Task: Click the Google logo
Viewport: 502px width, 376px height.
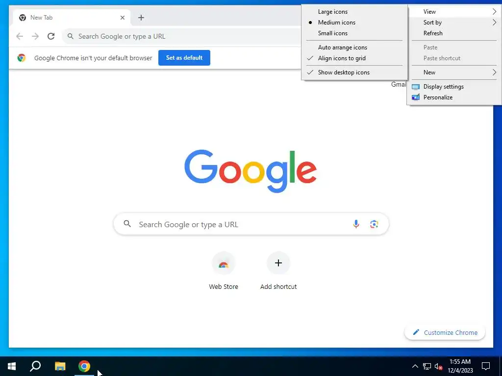Action: 251,171
